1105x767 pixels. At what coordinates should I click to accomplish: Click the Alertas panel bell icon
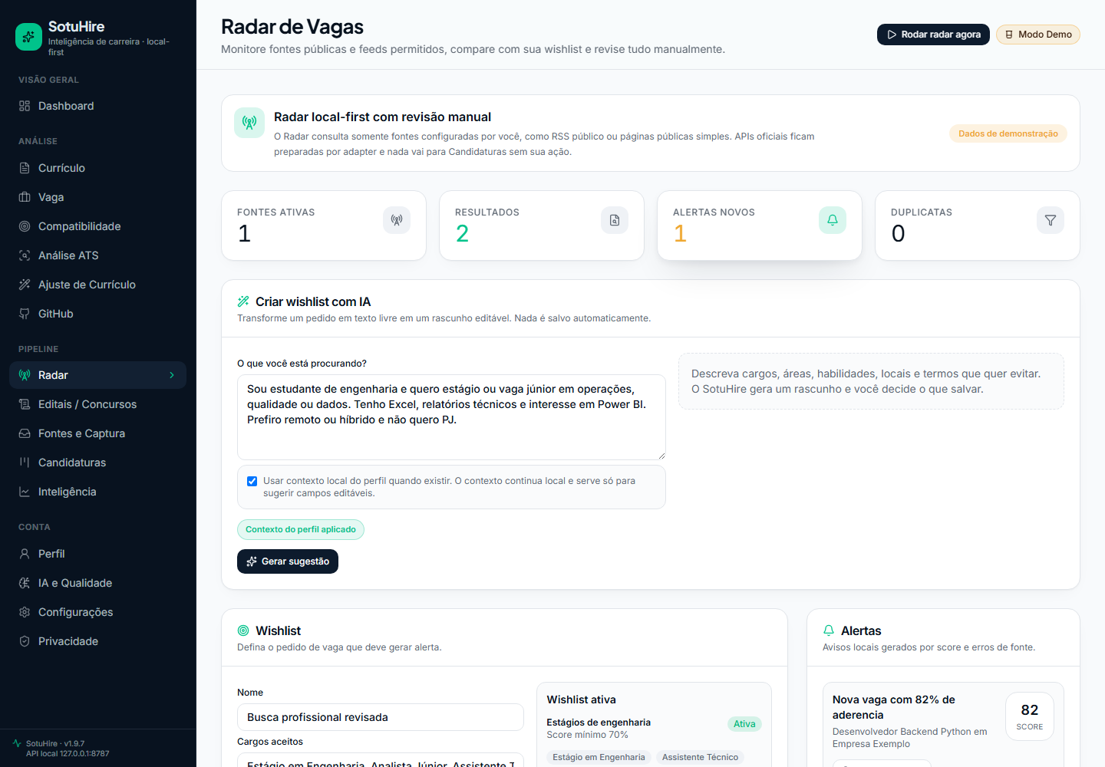[829, 630]
